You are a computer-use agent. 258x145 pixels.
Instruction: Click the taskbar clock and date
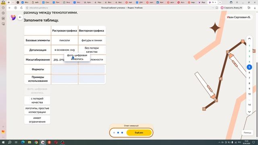coord(246,142)
